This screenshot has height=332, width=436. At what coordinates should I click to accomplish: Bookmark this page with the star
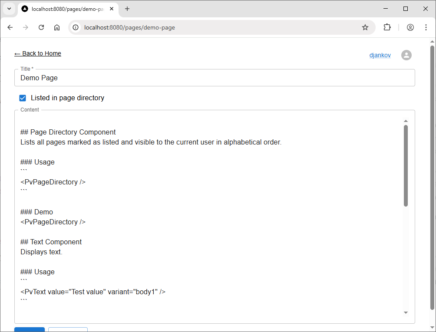pos(365,27)
